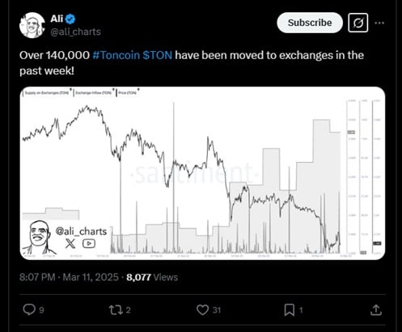
Task: Click the Ali display name
Action: pyautogui.click(x=57, y=19)
